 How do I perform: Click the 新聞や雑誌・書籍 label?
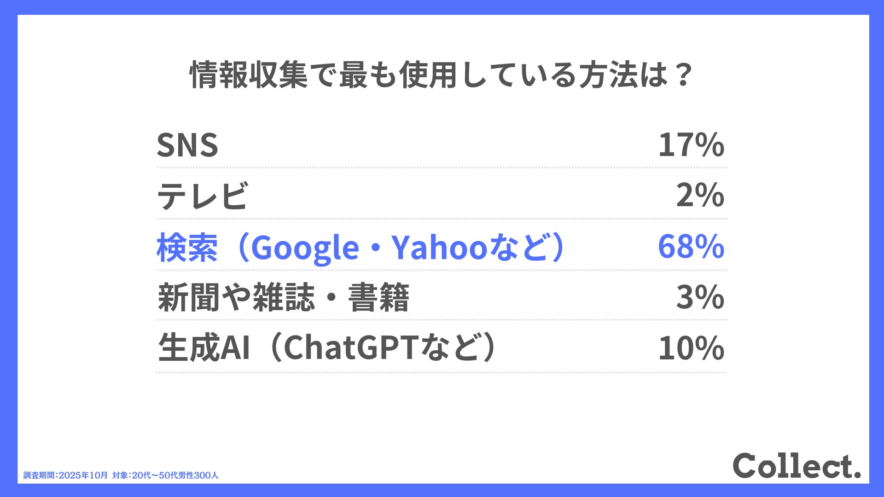[x=283, y=298]
